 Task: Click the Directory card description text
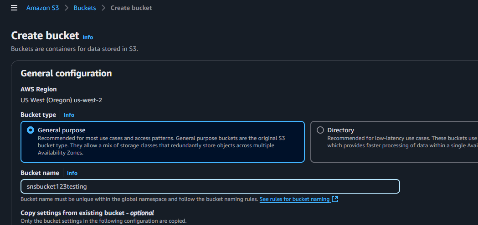pos(401,142)
